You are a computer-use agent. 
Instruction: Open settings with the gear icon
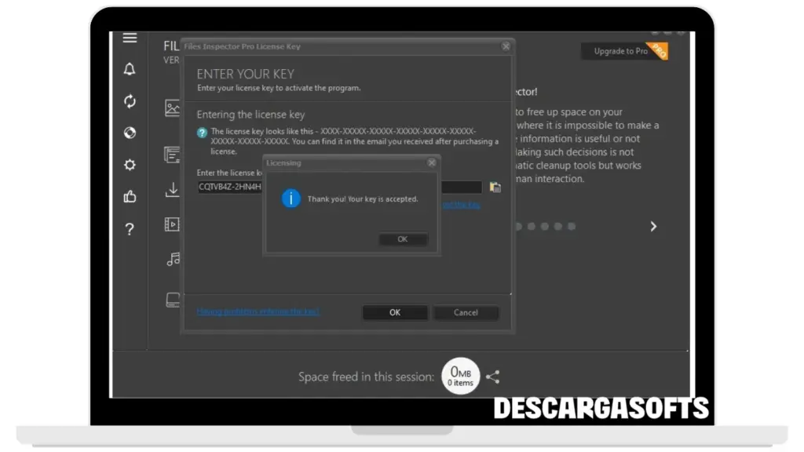[130, 165]
